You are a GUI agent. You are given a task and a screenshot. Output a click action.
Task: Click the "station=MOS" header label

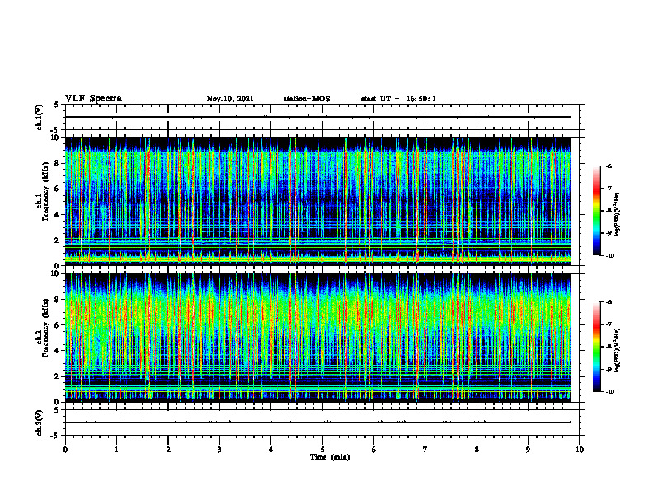point(307,99)
